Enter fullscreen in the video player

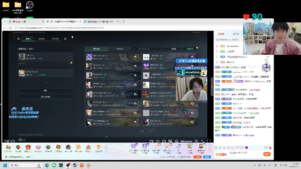click(x=209, y=141)
